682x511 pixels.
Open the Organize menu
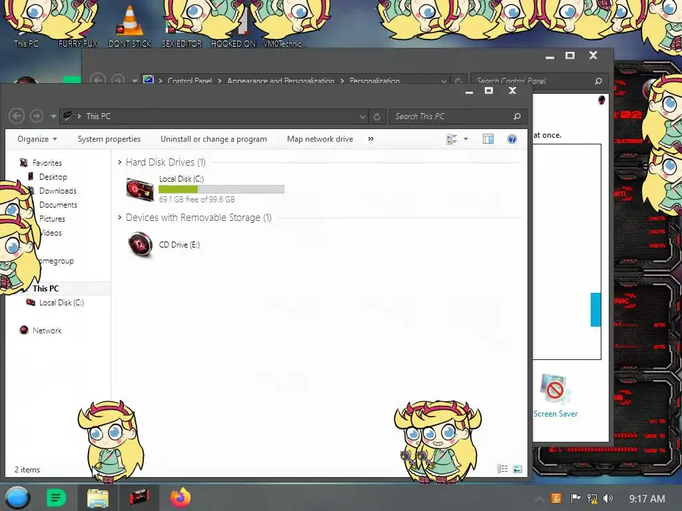pos(37,139)
